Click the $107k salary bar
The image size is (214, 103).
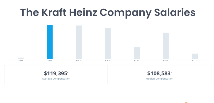point(79,42)
